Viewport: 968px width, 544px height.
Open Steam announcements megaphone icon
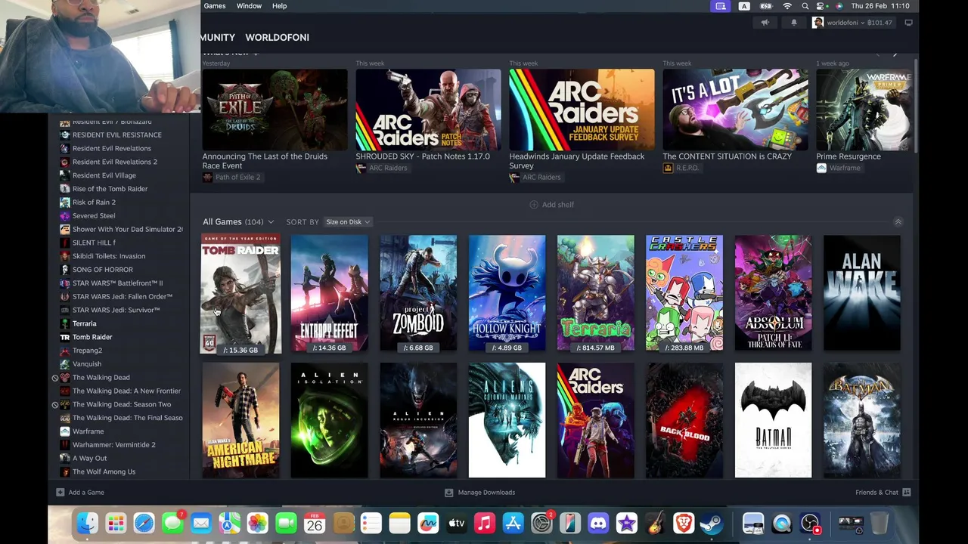[765, 23]
